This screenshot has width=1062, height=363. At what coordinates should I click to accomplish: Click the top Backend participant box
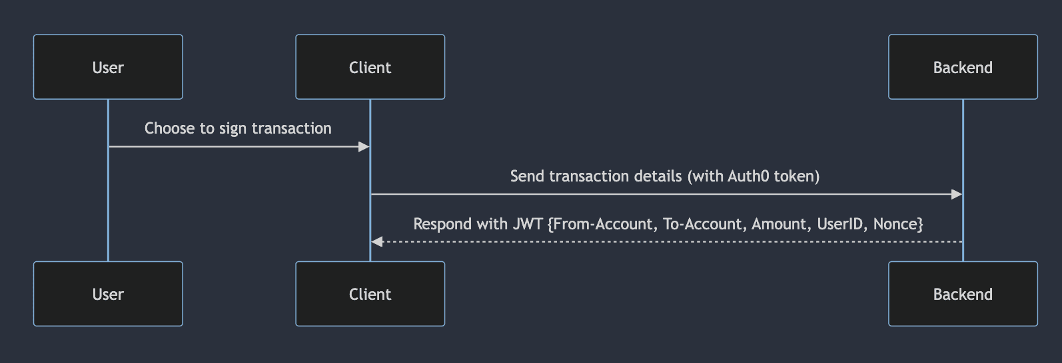coord(963,67)
